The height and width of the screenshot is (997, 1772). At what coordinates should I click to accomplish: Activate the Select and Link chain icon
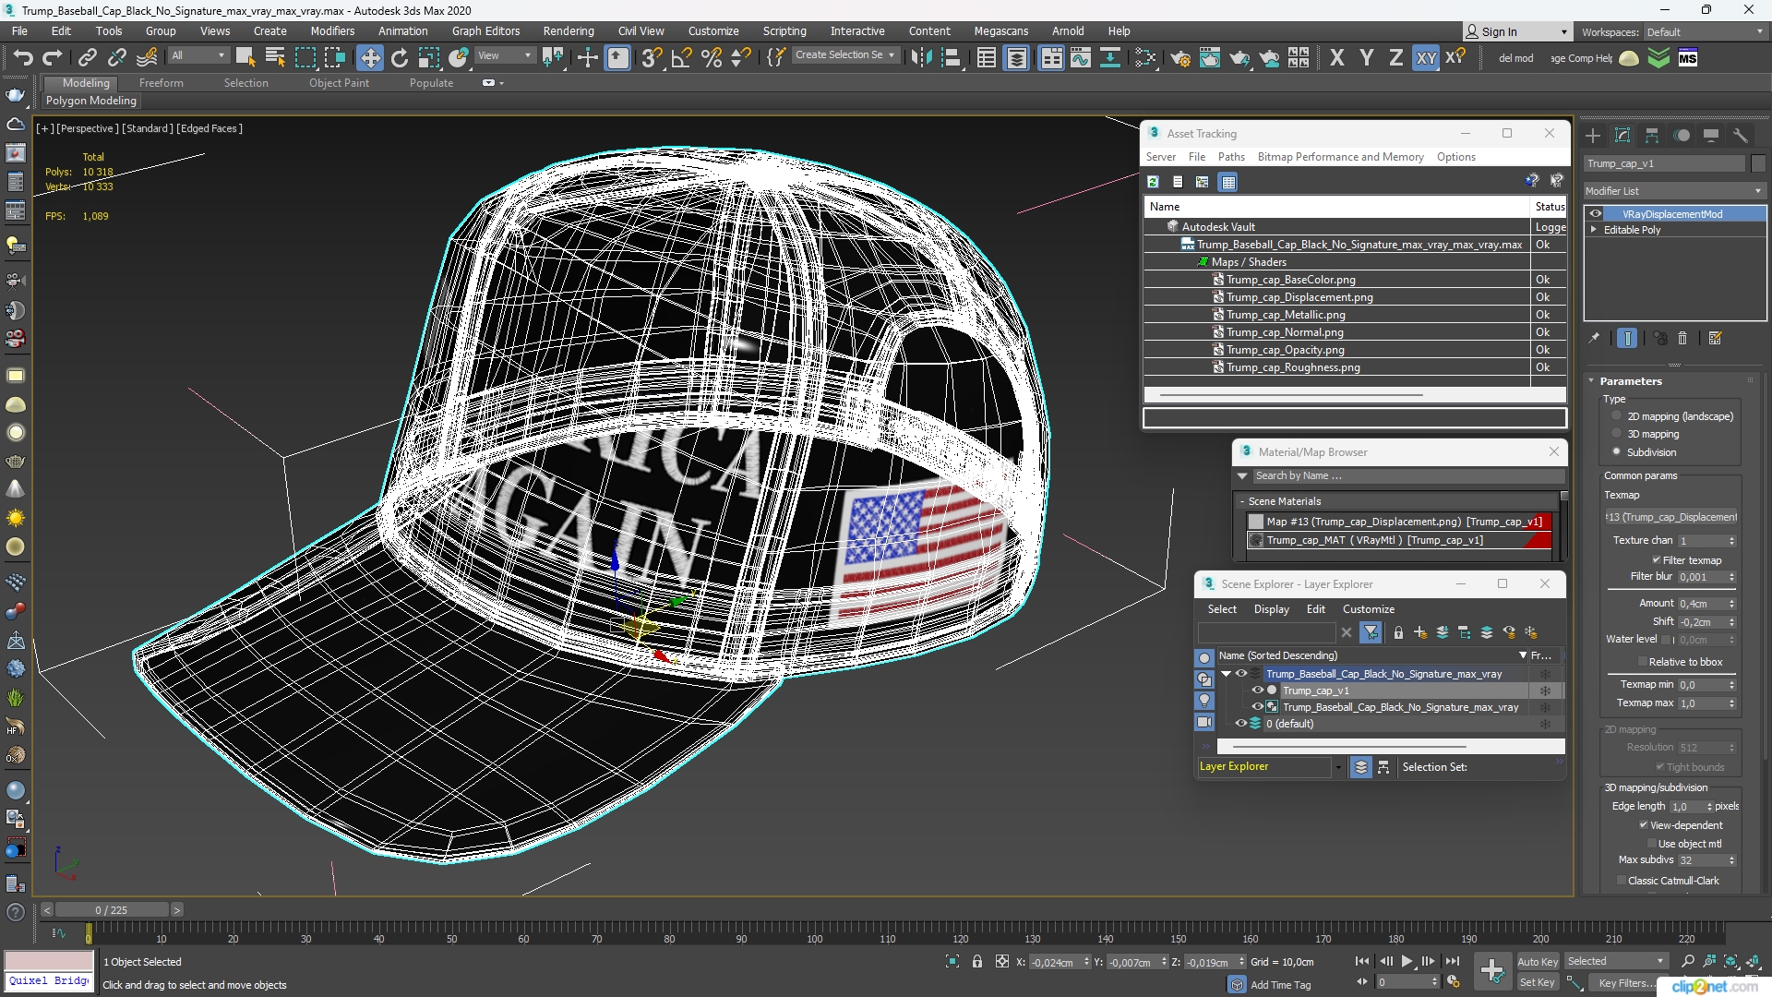click(x=87, y=58)
